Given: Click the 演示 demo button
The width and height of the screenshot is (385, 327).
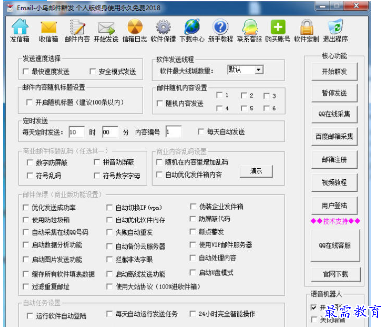Looking at the screenshot, I should pos(256,171).
